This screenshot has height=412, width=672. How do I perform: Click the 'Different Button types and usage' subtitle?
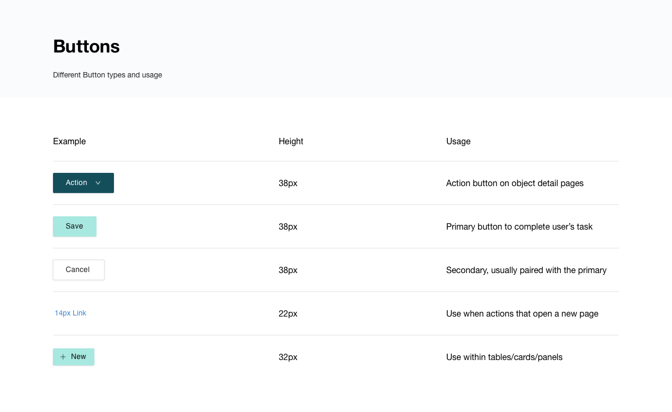(x=108, y=75)
